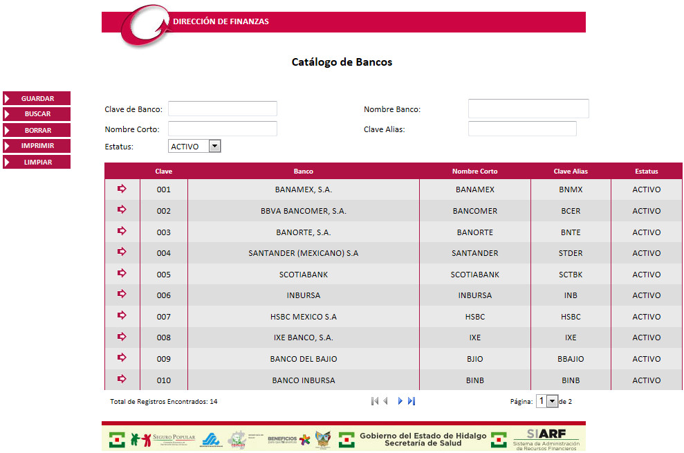The width and height of the screenshot is (684, 453).
Task: Select the arrow icon for SANTANDER row 004
Action: 122,252
